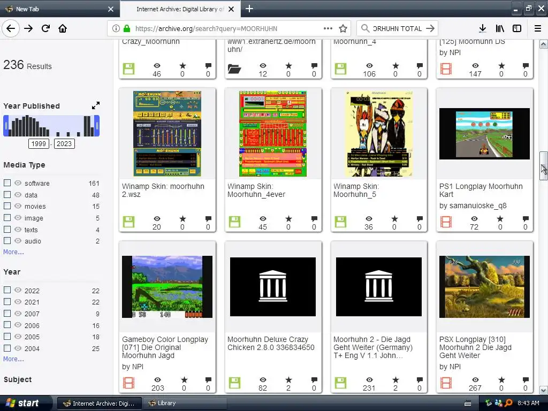Check the audio media type filter
The height and width of the screenshot is (411, 548).
tap(7, 240)
